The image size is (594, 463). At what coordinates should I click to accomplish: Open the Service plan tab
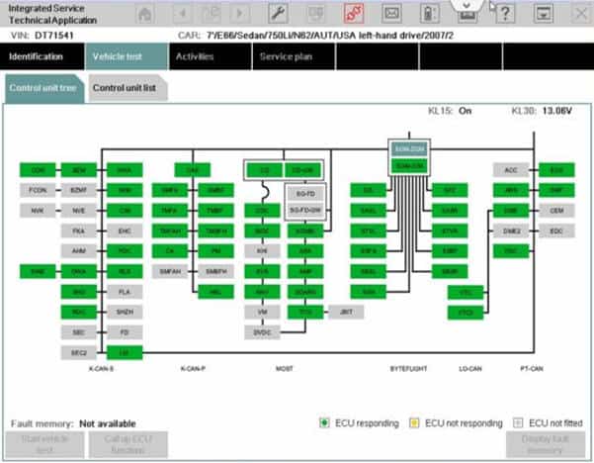286,56
